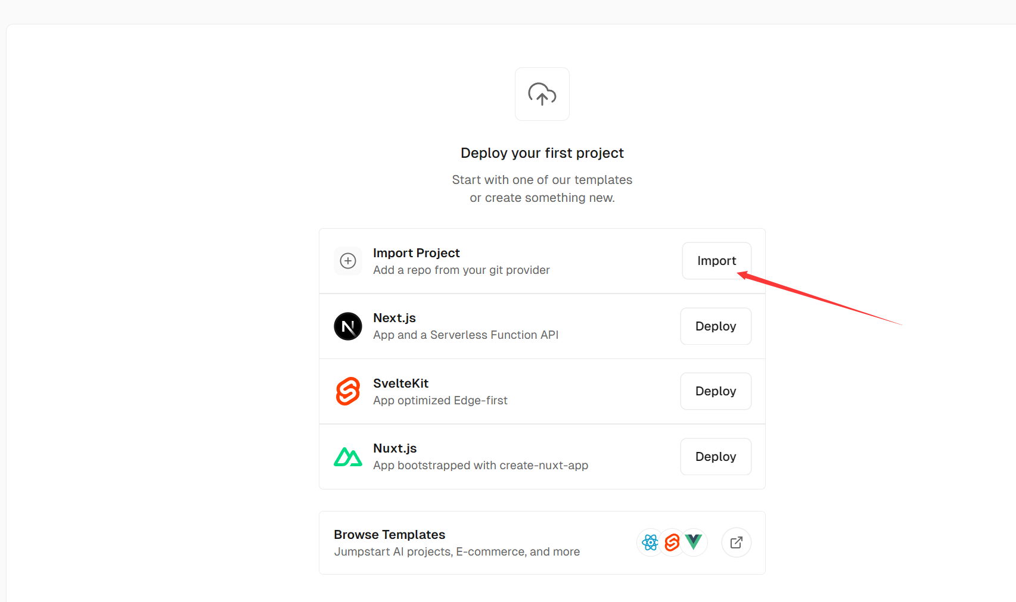Viewport: 1016px width, 602px height.
Task: Click the 'Deploy your first project' heading
Action: [542, 153]
